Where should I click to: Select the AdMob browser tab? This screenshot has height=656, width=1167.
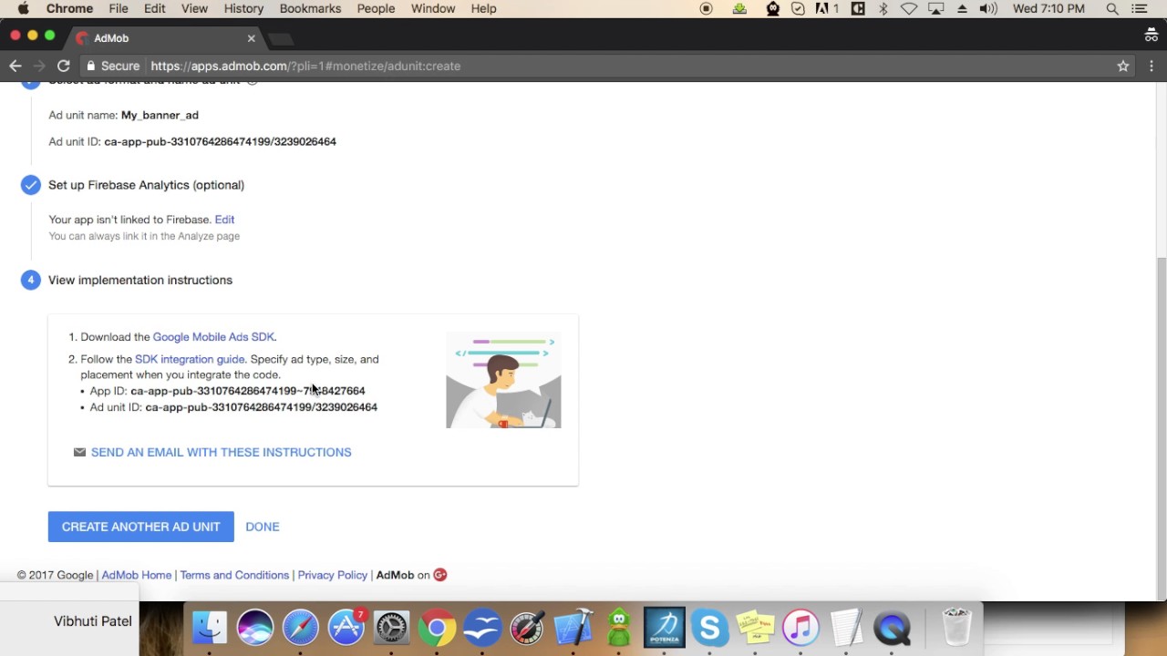tap(164, 38)
